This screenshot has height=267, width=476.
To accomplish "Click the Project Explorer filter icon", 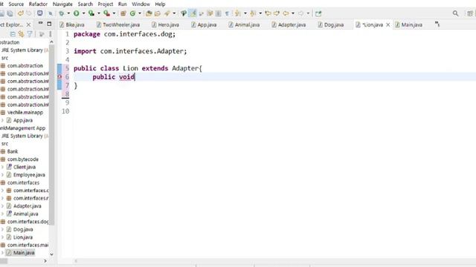I will pyautogui.click(x=30, y=34).
